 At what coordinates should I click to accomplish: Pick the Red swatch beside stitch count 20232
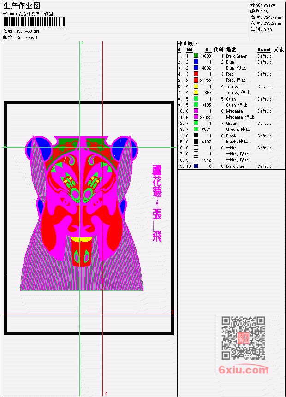(x=196, y=80)
